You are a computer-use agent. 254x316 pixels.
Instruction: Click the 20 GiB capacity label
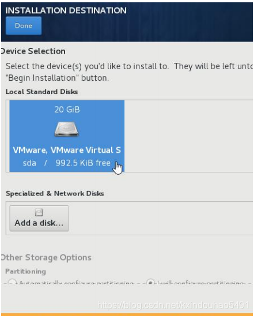pos(67,110)
